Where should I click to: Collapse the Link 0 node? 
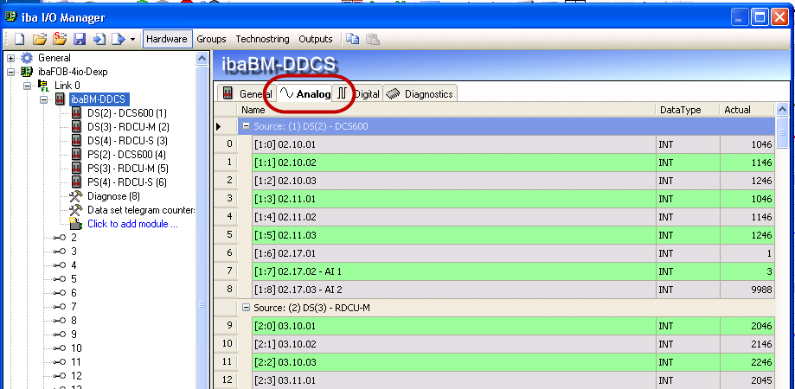click(x=28, y=86)
